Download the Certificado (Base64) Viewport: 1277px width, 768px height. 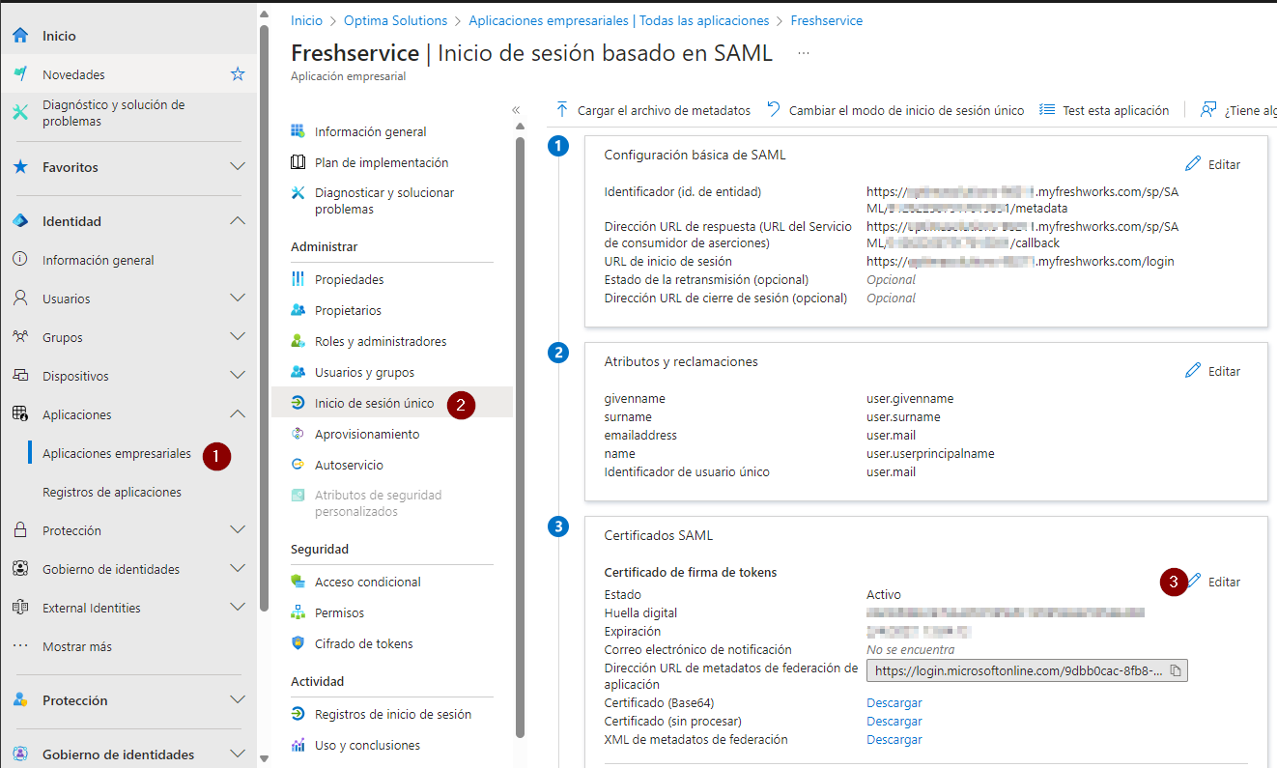(894, 702)
